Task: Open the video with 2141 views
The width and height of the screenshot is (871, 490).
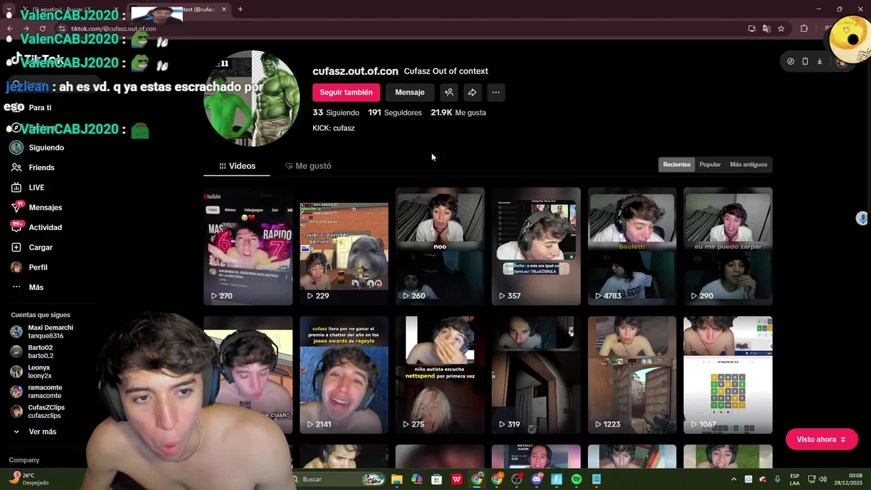Action: [344, 375]
